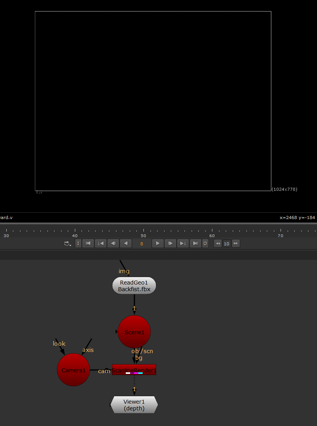Click the frame increment field showing 10
The height and width of the screenshot is (426, 317).
pos(226,244)
